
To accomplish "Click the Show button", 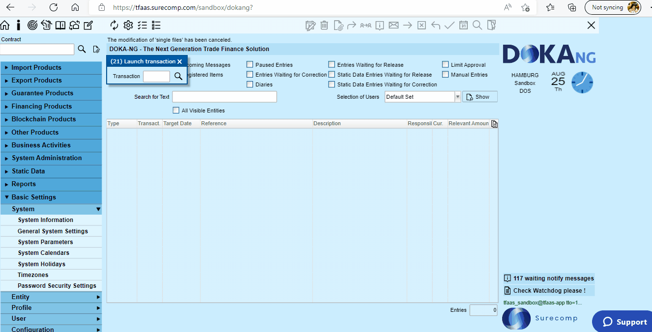I will [x=480, y=97].
